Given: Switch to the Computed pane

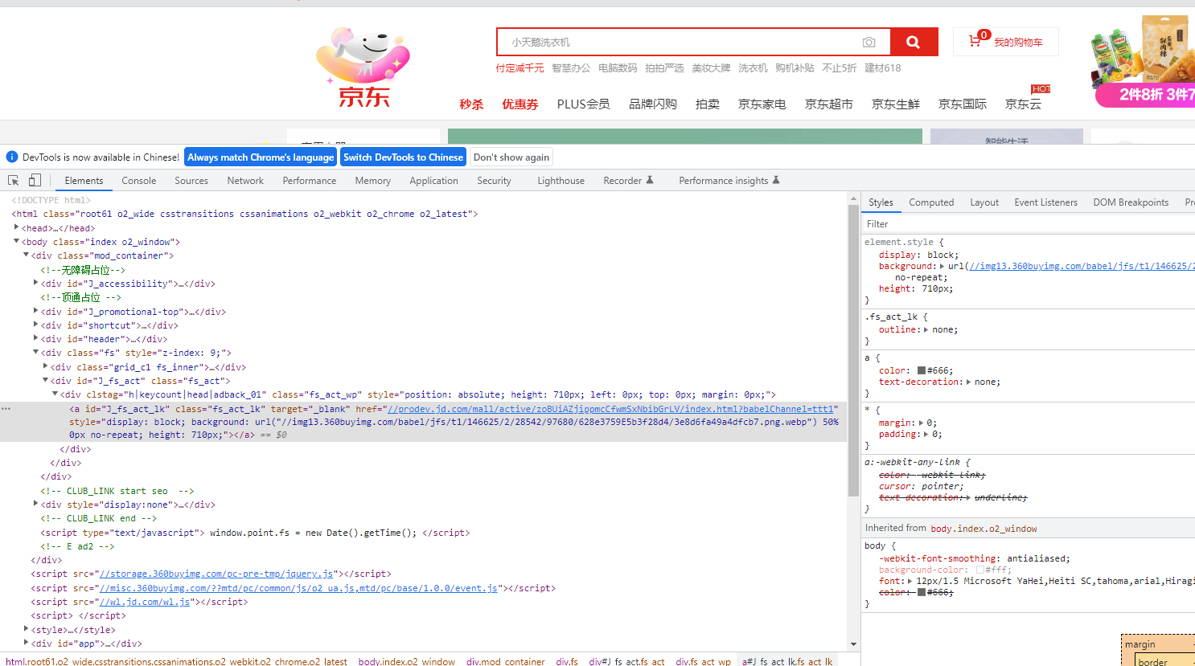Looking at the screenshot, I should tap(931, 202).
